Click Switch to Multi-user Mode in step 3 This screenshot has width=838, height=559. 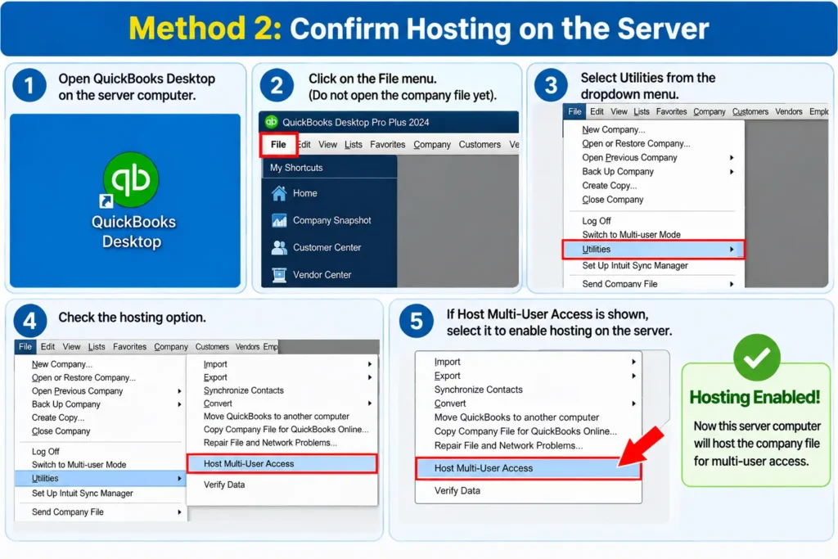[631, 235]
